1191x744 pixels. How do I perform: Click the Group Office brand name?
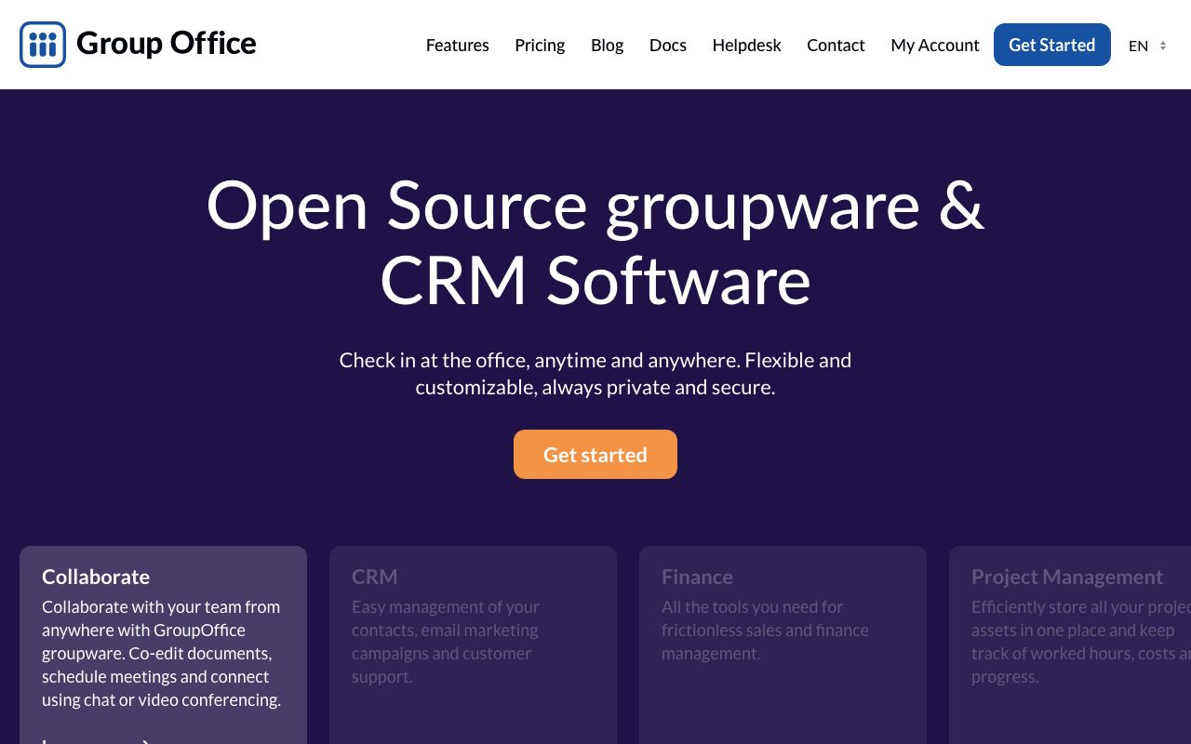coord(167,44)
